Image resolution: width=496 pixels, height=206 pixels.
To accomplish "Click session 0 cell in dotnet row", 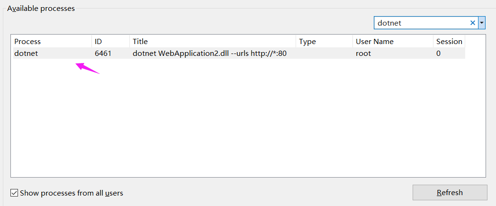I will pos(439,54).
